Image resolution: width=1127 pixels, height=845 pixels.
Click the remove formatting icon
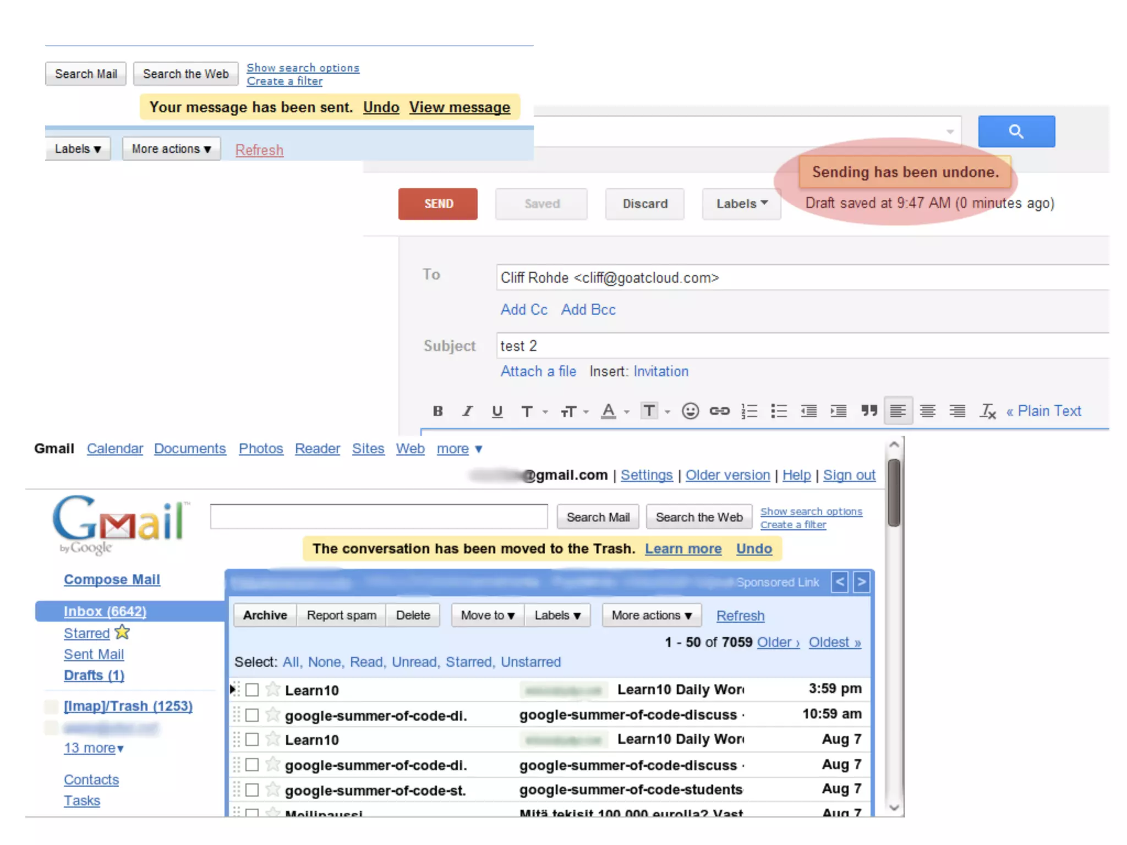point(988,411)
